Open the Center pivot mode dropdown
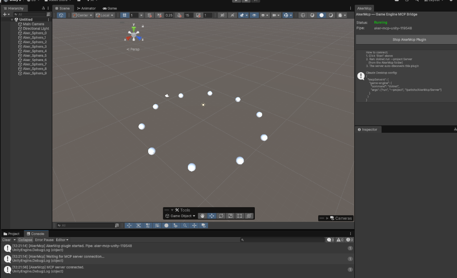This screenshot has height=278, width=457. (x=83, y=15)
